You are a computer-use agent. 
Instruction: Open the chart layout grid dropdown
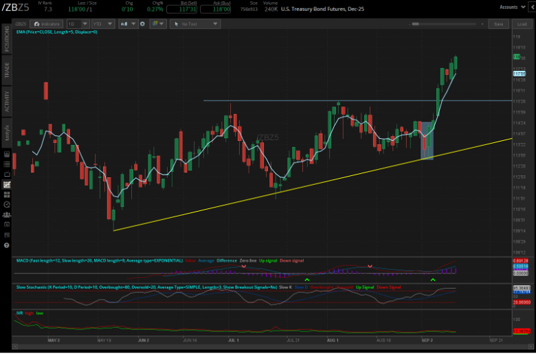pos(158,24)
